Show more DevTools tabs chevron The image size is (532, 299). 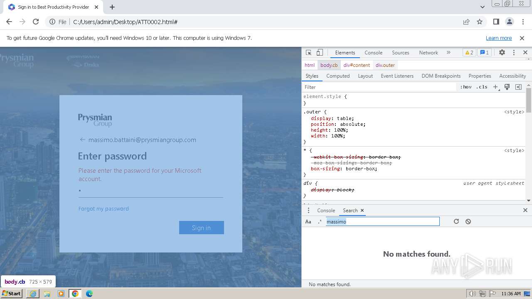click(448, 53)
